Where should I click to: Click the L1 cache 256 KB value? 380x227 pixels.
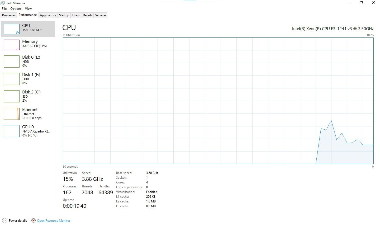(151, 197)
